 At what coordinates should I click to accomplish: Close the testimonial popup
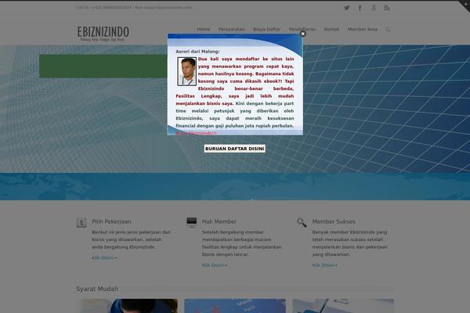[x=302, y=34]
